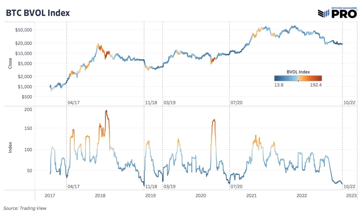Click the BVOL Index legend title
Viewport: 362px width, 217px height.
point(298,72)
